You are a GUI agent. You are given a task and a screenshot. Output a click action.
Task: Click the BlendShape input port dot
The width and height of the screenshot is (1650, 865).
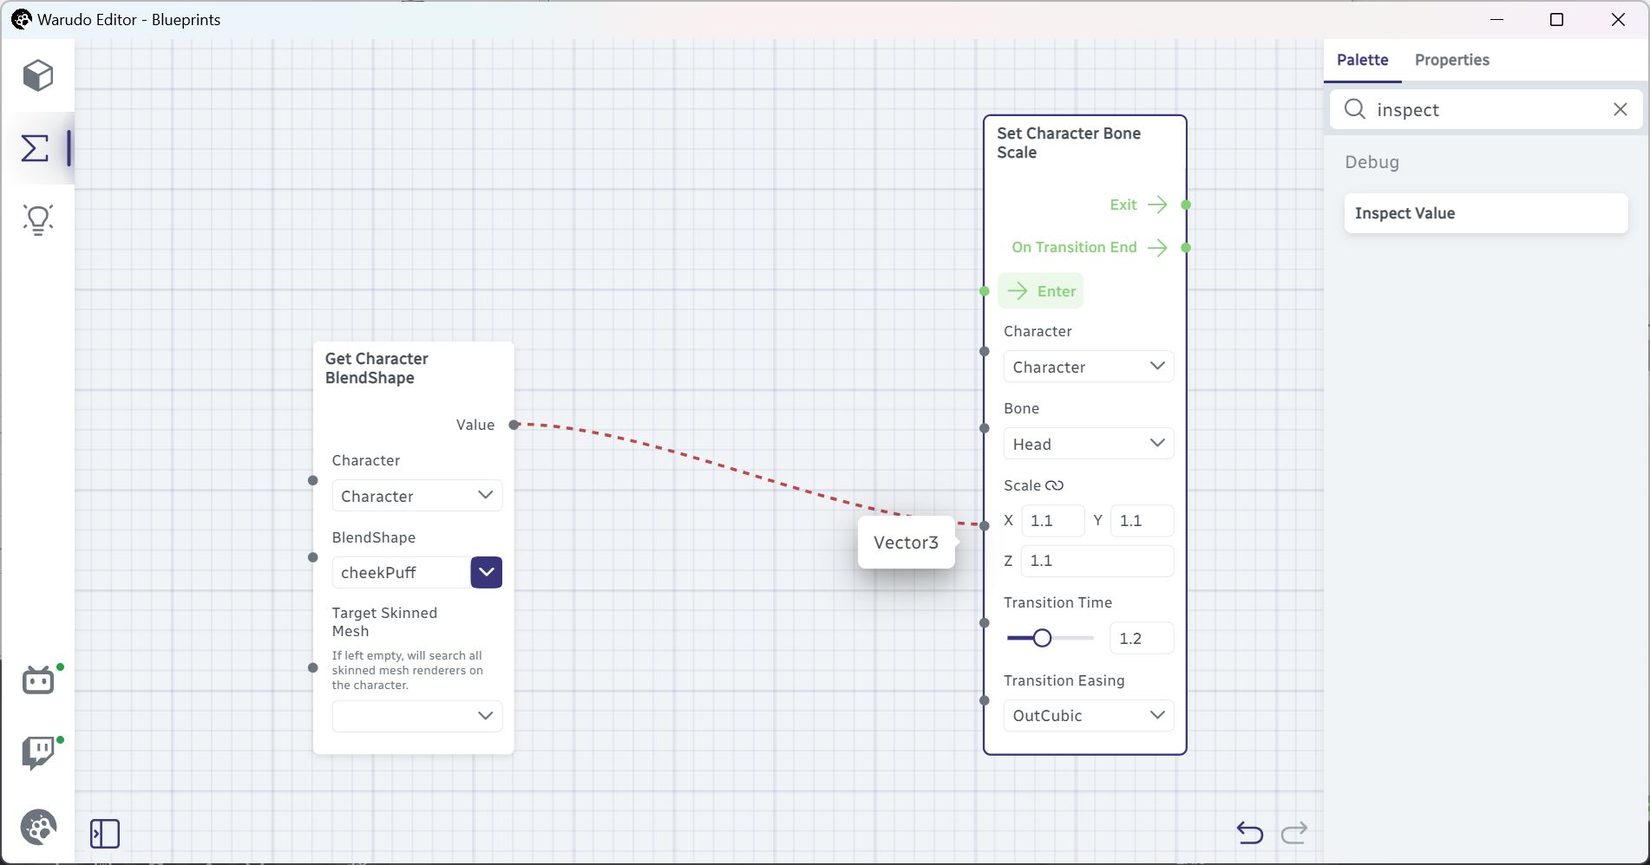(313, 557)
